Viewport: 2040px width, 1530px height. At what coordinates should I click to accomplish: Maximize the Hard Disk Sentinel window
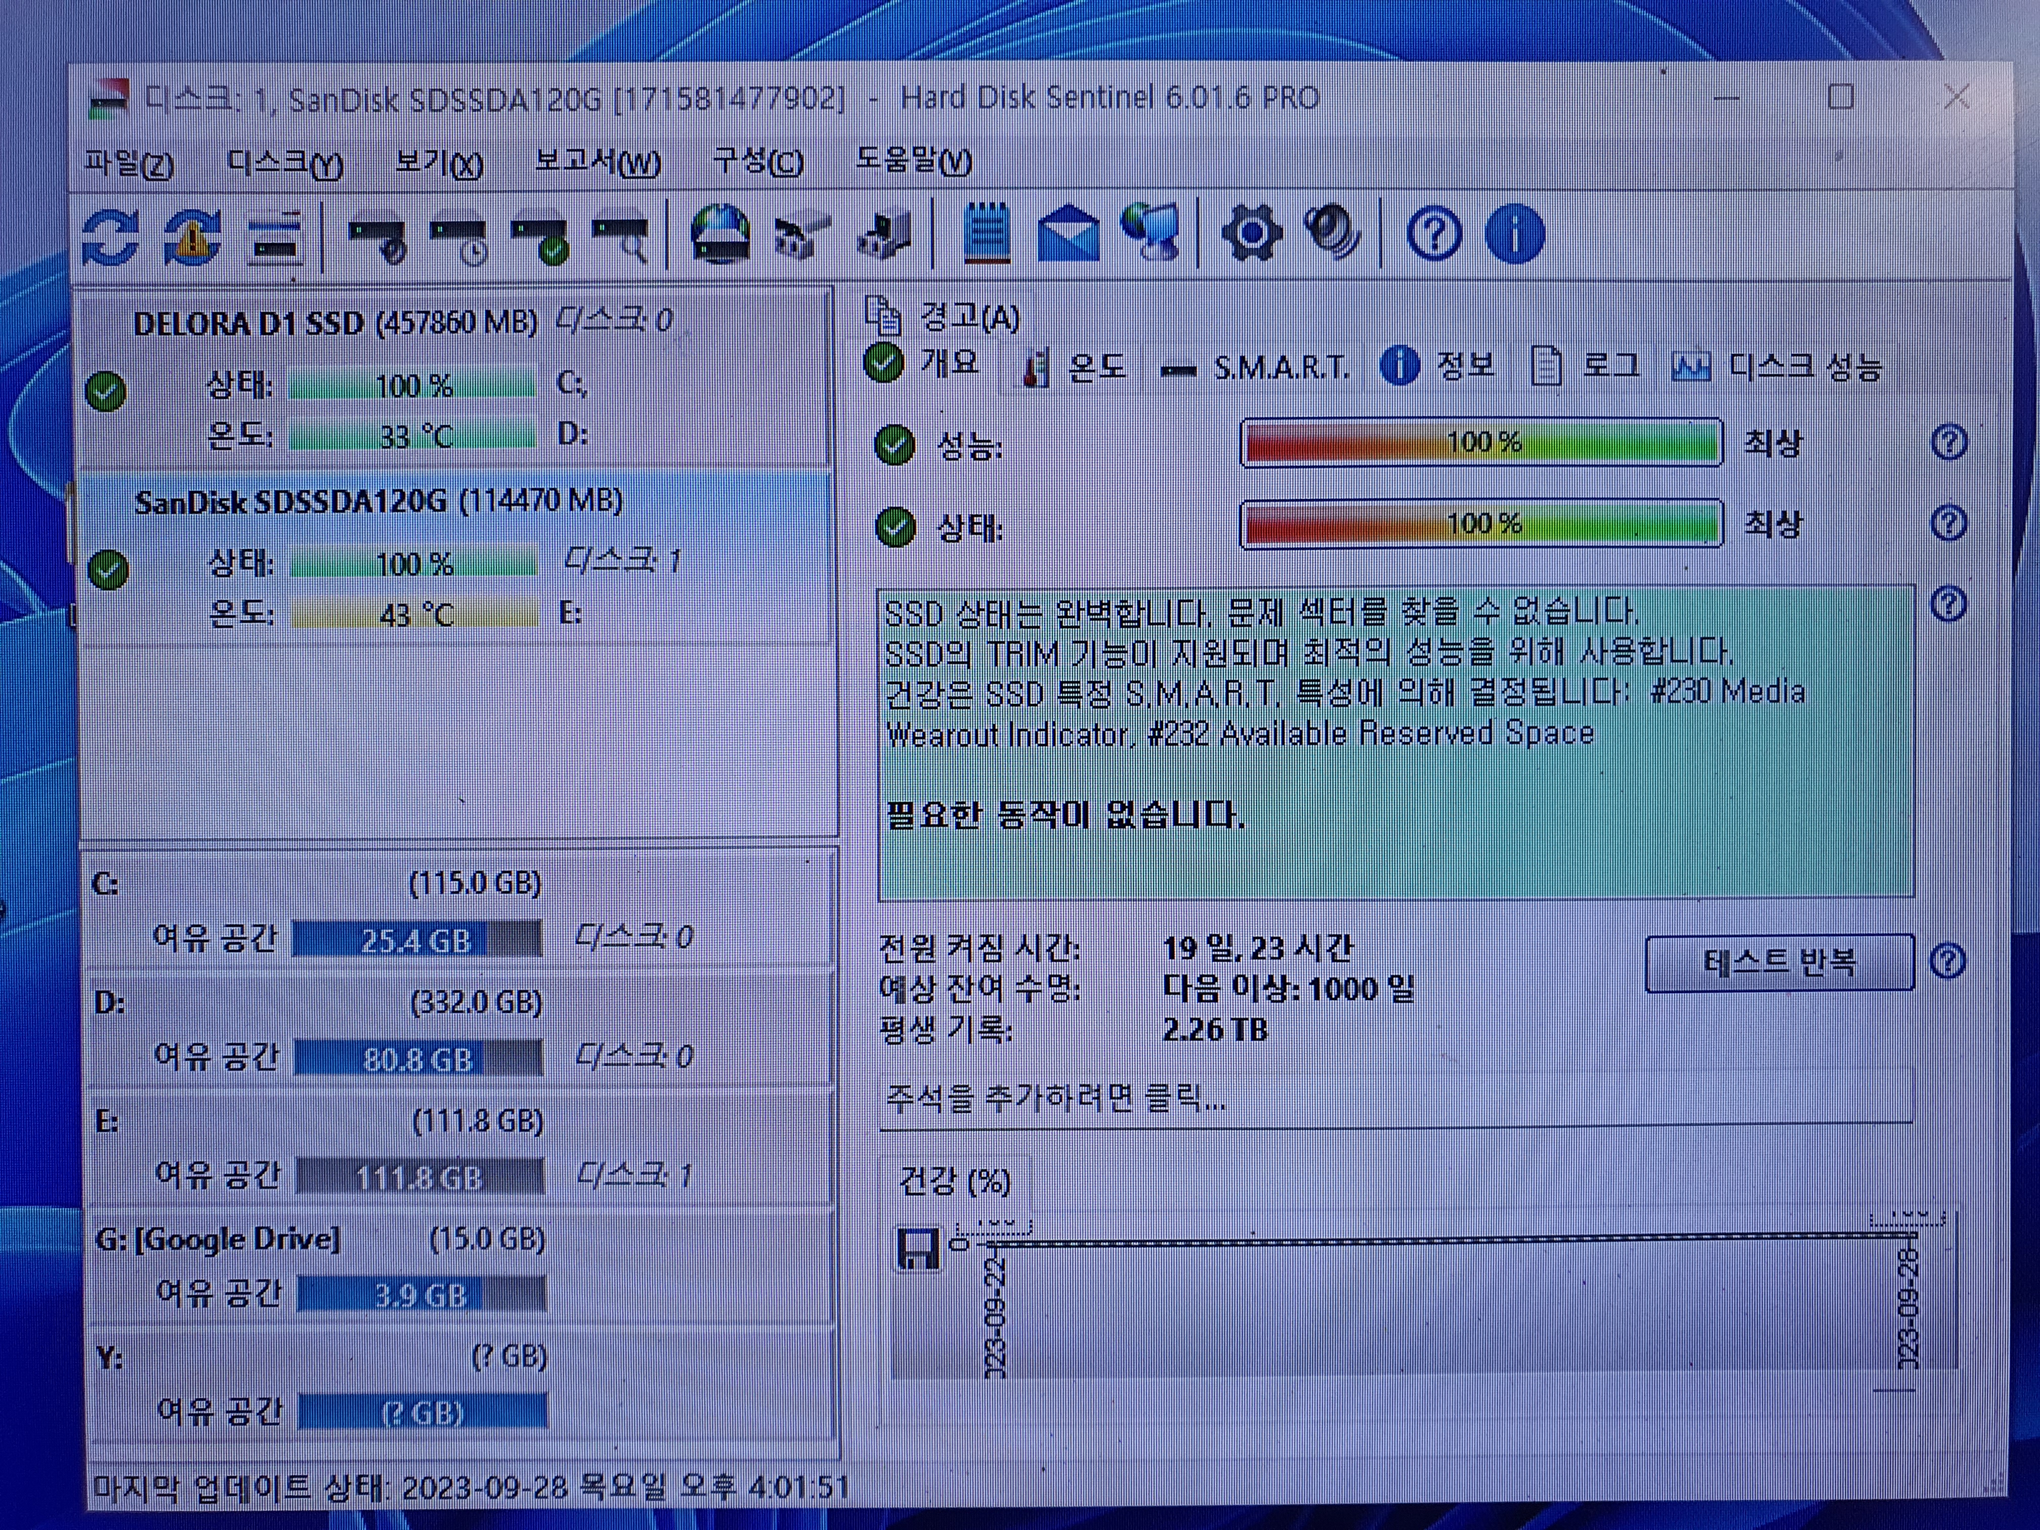[x=1841, y=96]
